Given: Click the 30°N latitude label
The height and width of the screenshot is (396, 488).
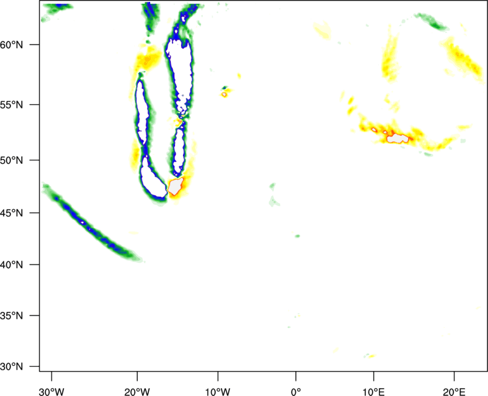Looking at the screenshot, I should 12,367.
